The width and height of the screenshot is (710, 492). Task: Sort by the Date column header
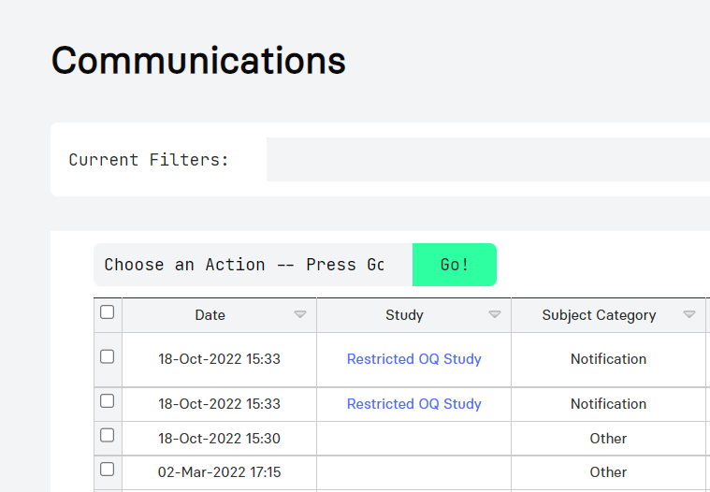[210, 315]
